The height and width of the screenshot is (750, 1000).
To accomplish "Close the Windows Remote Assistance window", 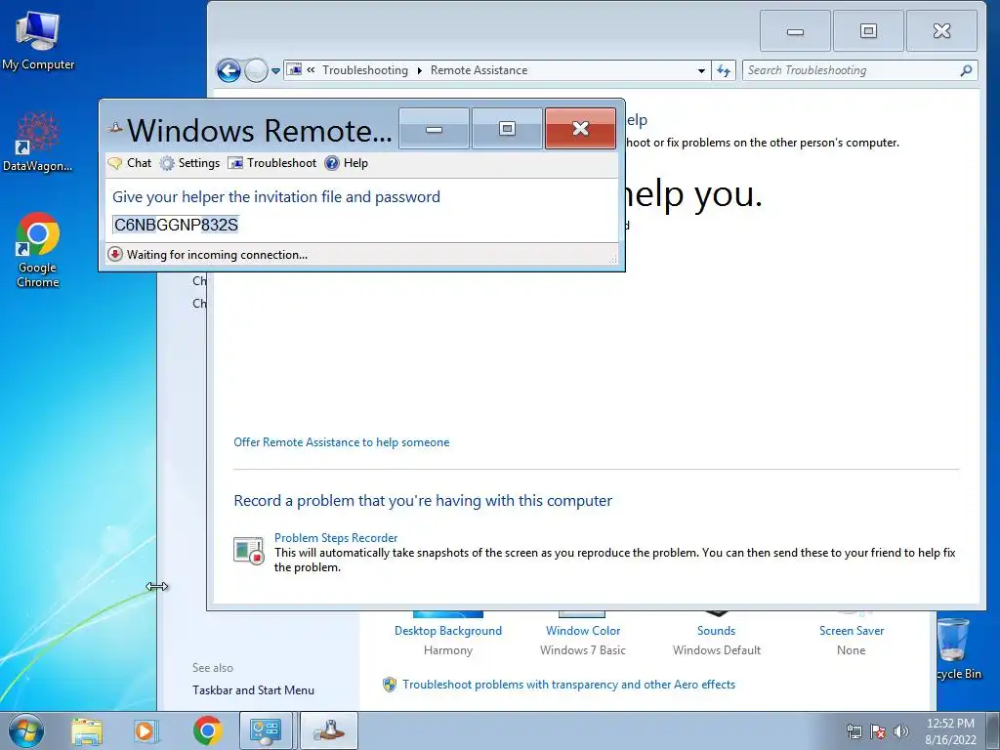I will pyautogui.click(x=580, y=129).
